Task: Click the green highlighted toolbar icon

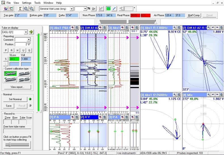Action: click(x=108, y=9)
